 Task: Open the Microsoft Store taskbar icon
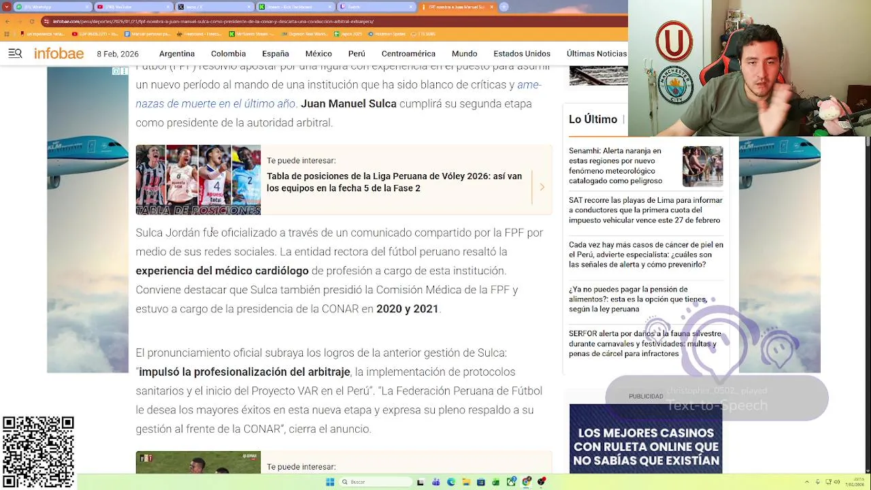pyautogui.click(x=480, y=482)
